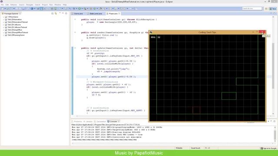Click Collapse All in Package Explorer
Screen dimensions: 278x156
coord(53,13)
